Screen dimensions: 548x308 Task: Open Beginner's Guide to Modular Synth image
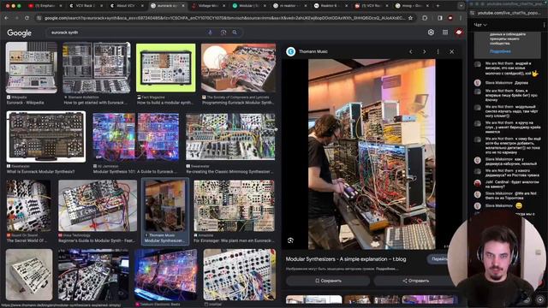tap(98, 205)
